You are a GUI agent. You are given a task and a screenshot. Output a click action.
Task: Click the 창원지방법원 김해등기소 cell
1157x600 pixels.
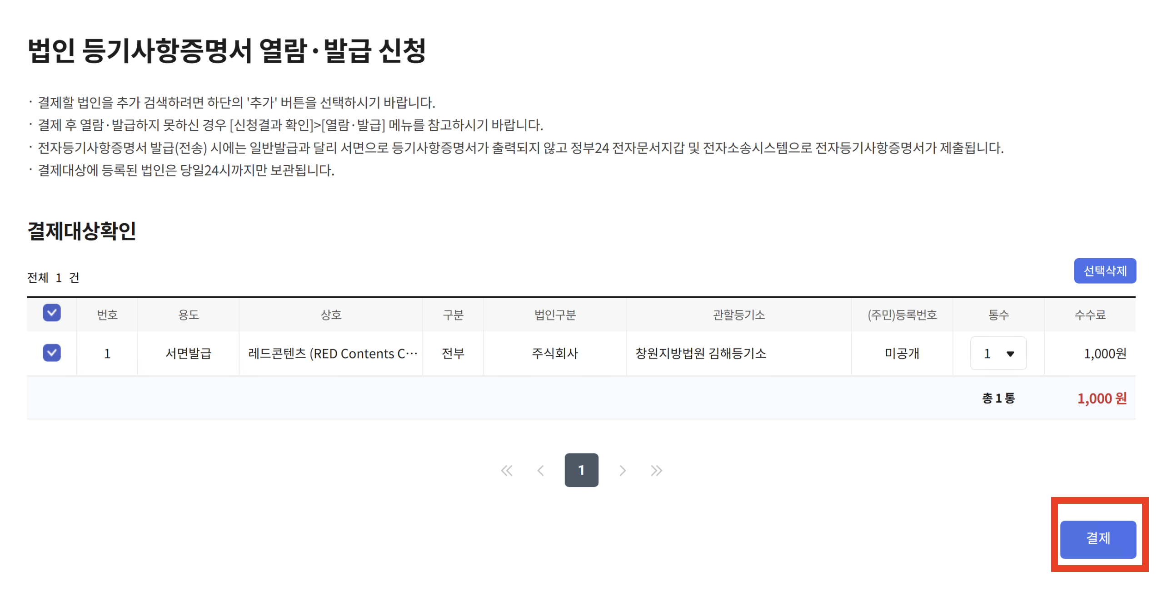700,354
